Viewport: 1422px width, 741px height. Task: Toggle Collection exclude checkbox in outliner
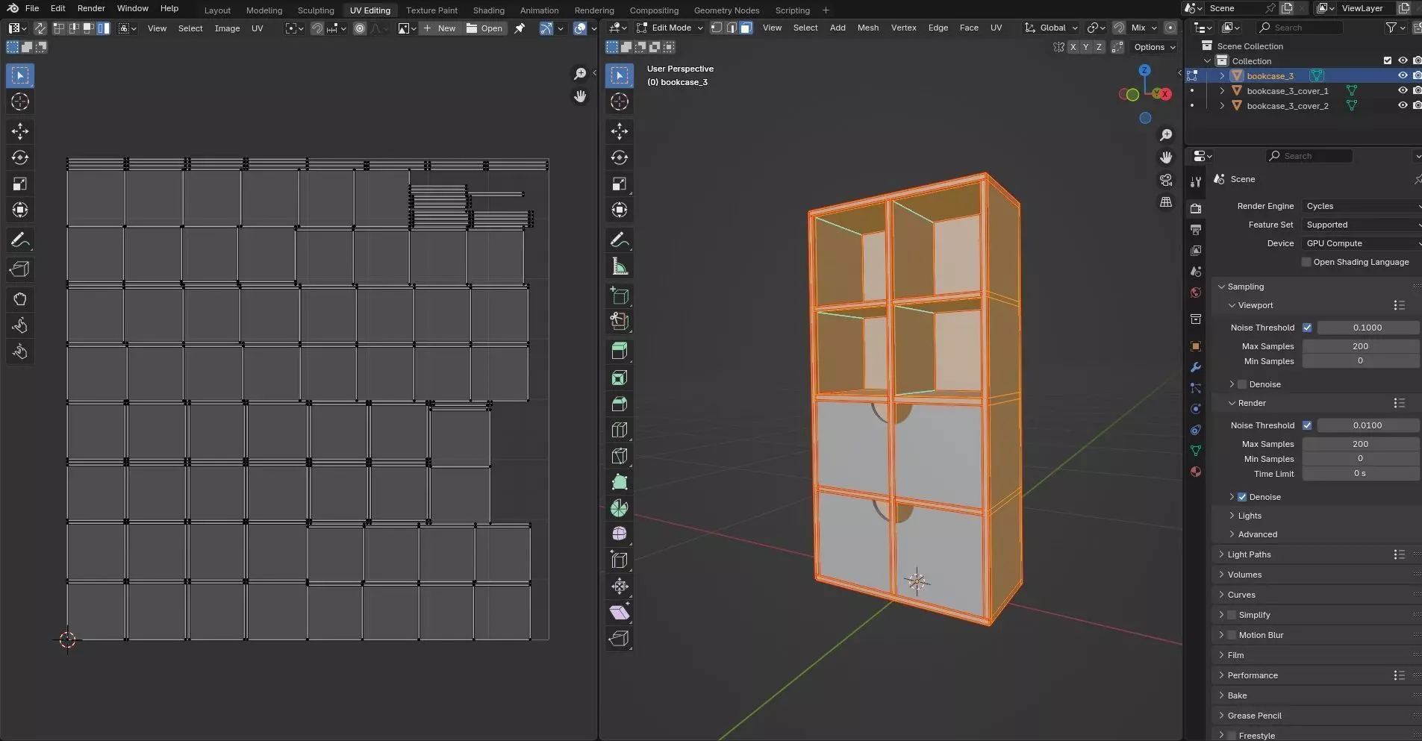1388,60
